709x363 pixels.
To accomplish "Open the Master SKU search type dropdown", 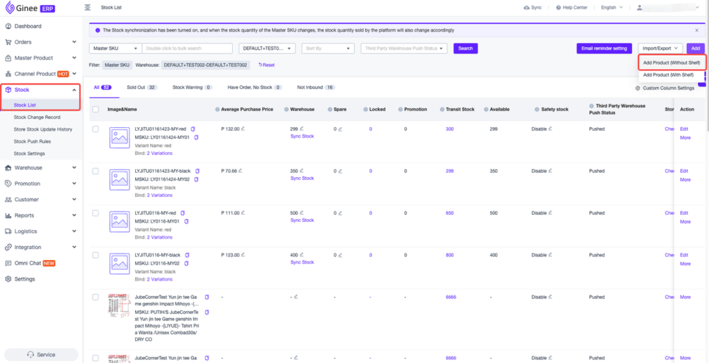I will pos(115,48).
